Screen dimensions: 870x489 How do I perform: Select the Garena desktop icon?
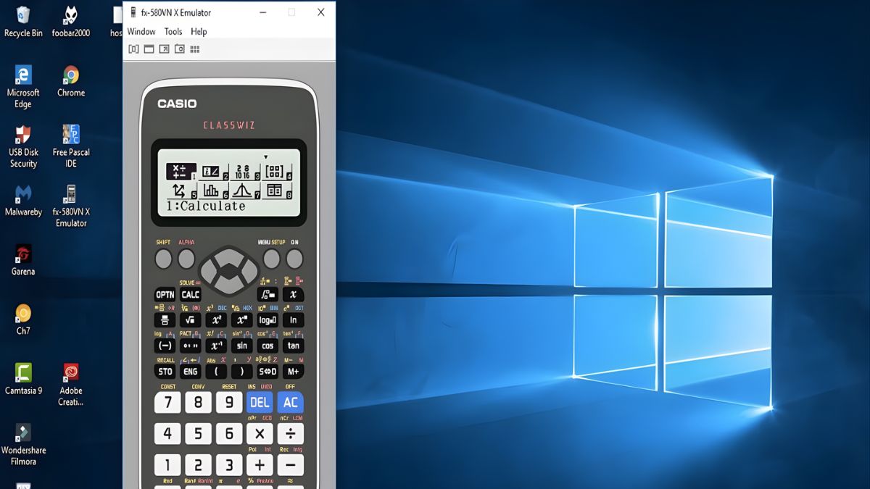[x=23, y=260]
